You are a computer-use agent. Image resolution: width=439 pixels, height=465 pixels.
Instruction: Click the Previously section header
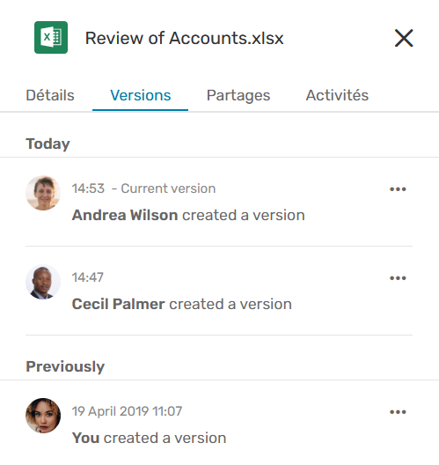65,366
